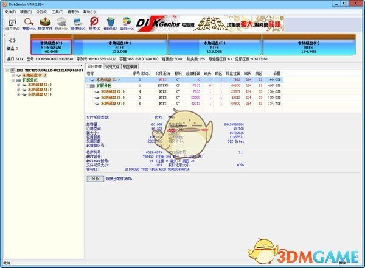Click the next disk right arrow
Screen dimensions: 365x268
(15, 40)
